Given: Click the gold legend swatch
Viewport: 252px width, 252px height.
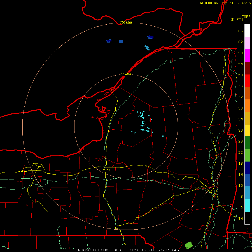Looking at the screenshot, I should (247, 118).
